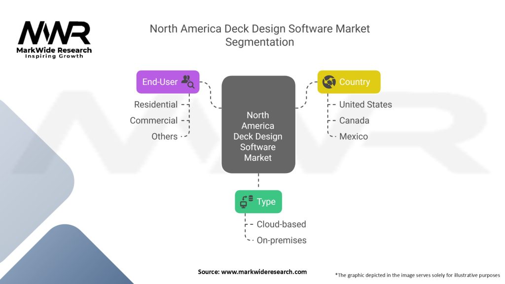Select the Country text in yellow box
This screenshot has height=284, width=505.
[x=354, y=82]
